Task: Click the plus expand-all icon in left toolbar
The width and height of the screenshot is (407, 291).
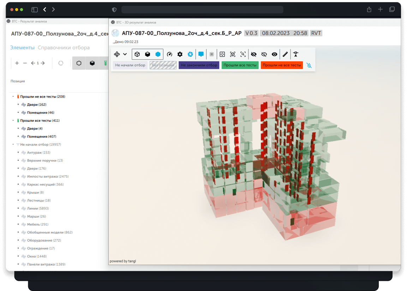Action: pyautogui.click(x=17, y=63)
